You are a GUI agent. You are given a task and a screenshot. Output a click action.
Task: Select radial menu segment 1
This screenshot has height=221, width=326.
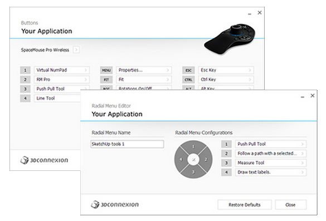(x=193, y=146)
